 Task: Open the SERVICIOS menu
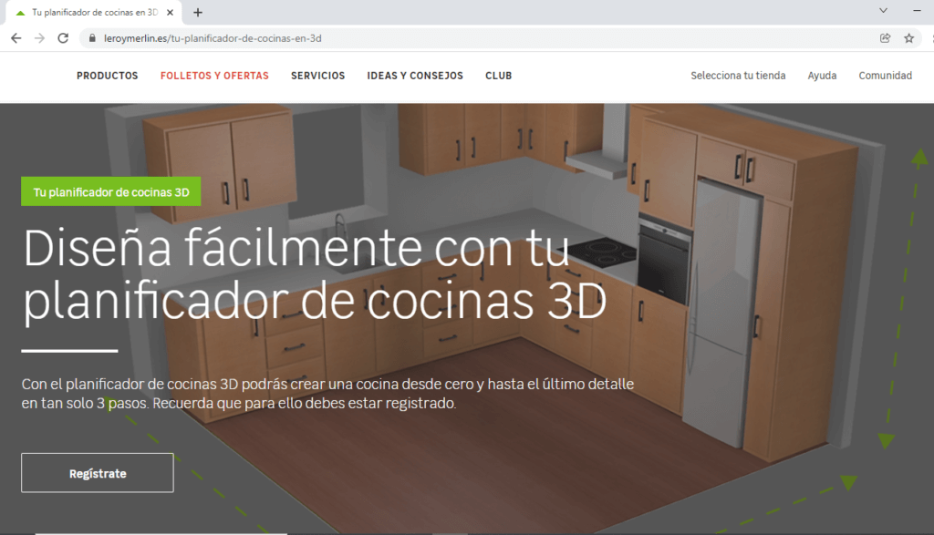click(x=317, y=76)
